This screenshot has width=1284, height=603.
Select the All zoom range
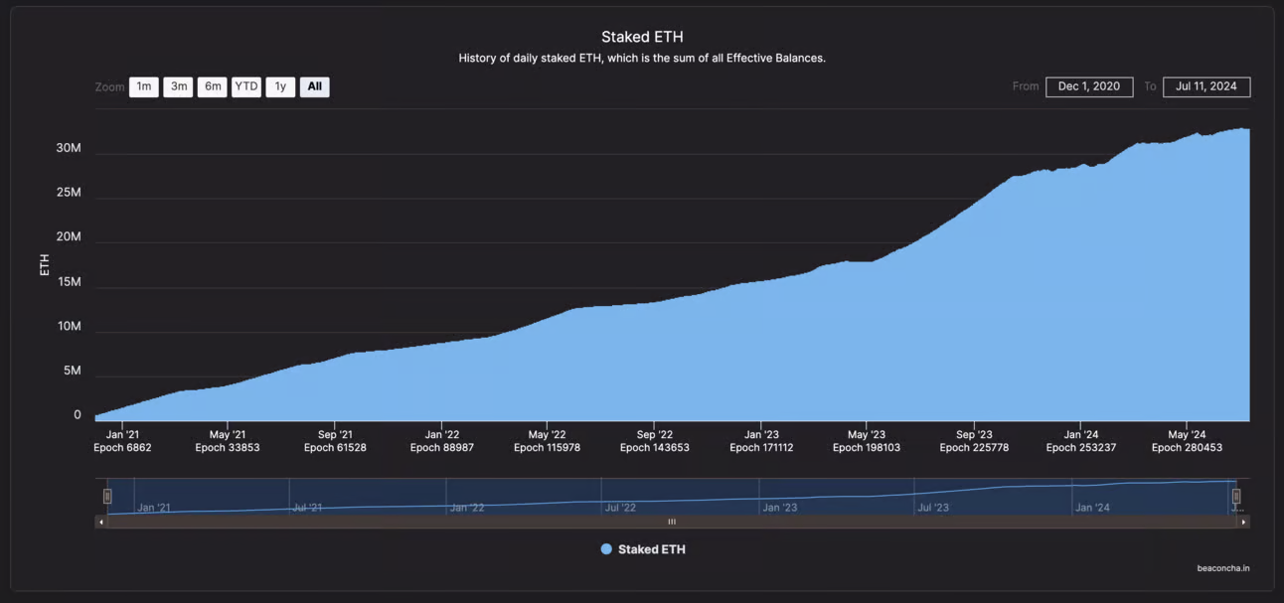click(314, 87)
